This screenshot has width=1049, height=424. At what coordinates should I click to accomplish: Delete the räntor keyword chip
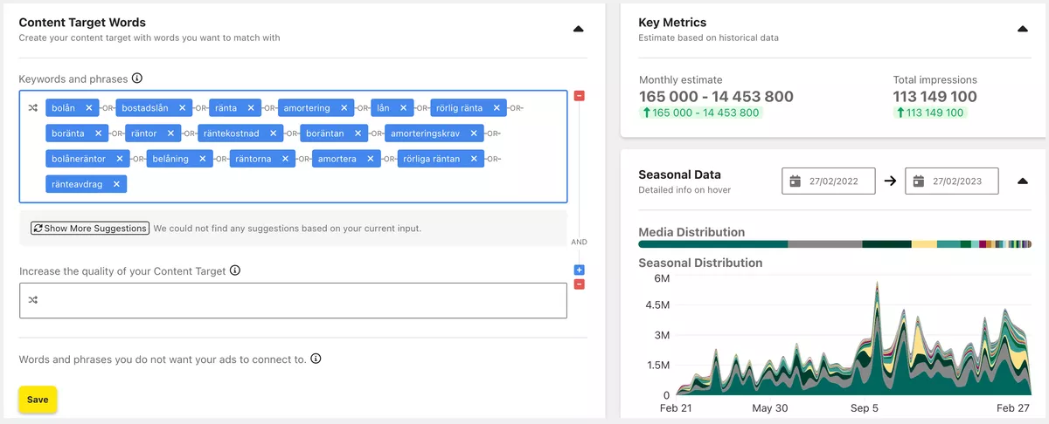[x=170, y=133]
